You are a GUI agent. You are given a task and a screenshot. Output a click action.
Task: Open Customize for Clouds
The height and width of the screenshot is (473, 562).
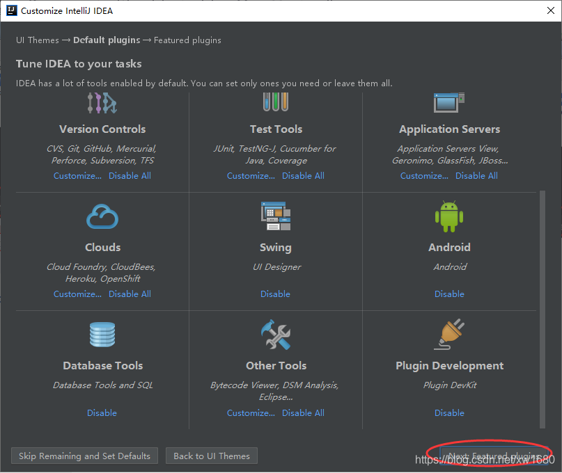coord(77,294)
